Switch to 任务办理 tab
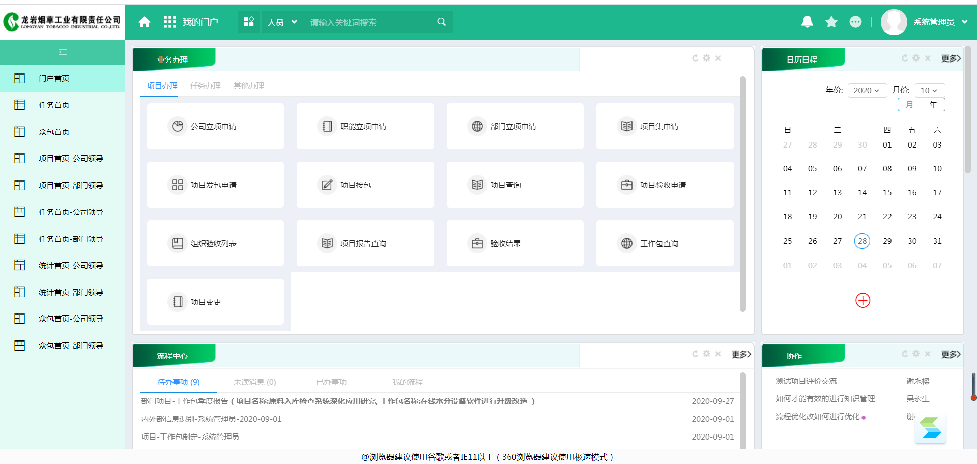This screenshot has height=464, width=977. point(205,85)
